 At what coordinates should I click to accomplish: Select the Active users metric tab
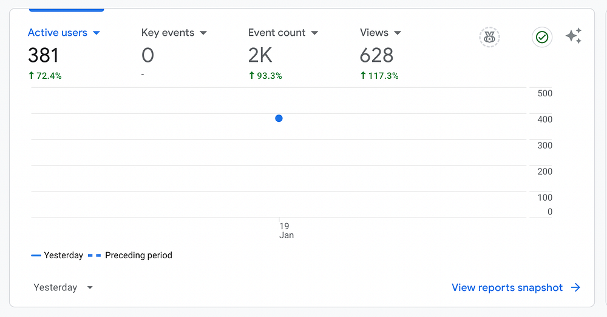(x=58, y=33)
